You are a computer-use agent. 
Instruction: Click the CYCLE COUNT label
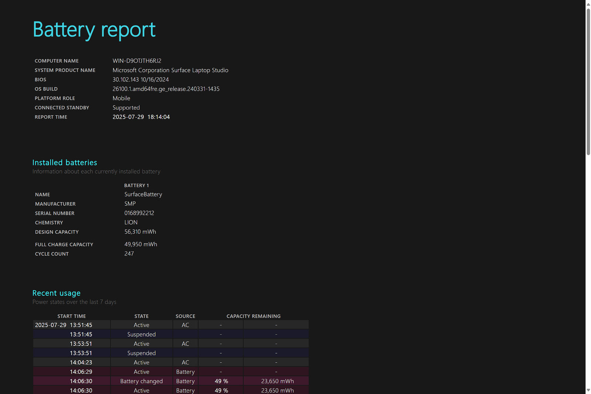[x=52, y=254]
